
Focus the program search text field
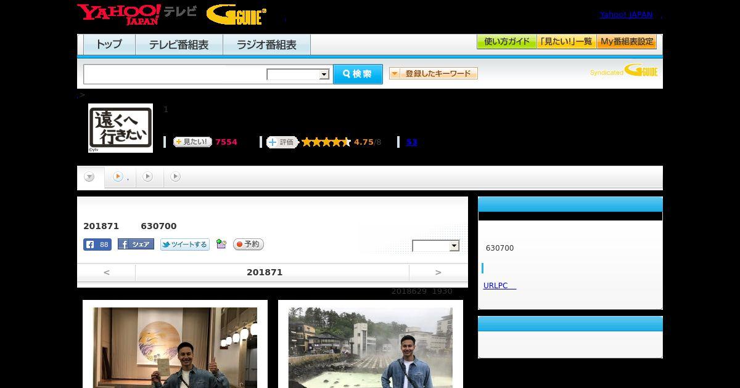point(175,74)
